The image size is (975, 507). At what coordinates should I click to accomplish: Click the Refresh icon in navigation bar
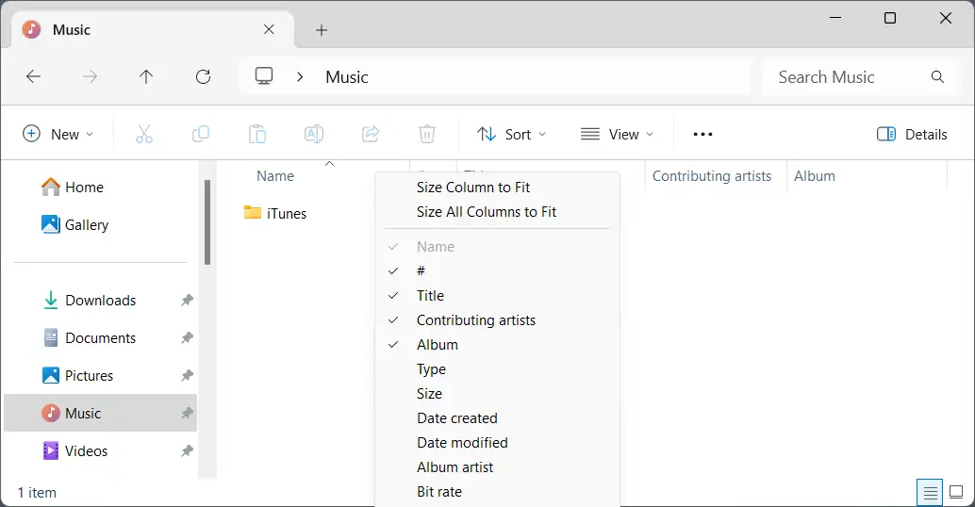point(203,77)
